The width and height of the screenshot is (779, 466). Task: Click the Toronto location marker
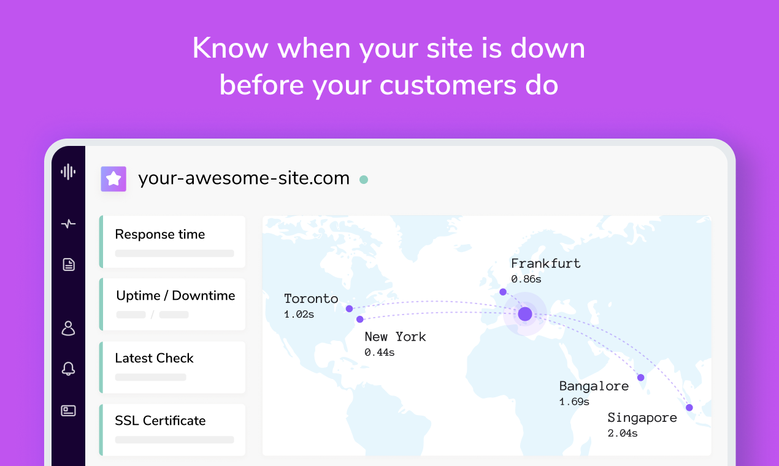349,308
